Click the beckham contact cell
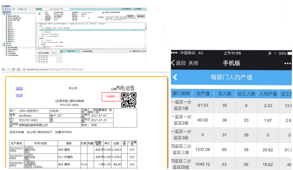 (x=25, y=116)
